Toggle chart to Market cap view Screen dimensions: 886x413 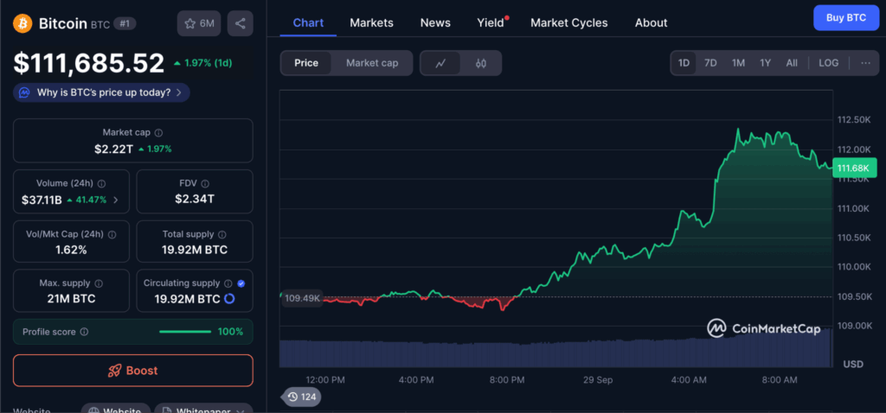click(x=372, y=63)
